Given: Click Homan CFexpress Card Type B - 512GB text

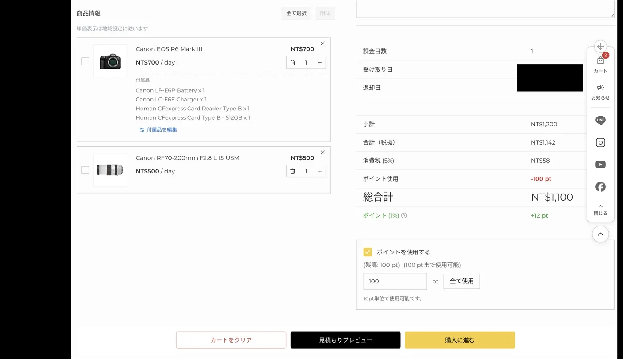Looking at the screenshot, I should pyautogui.click(x=193, y=118).
